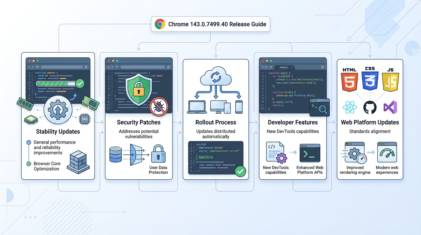The width and height of the screenshot is (421, 235).
Task: Select the blue General performance bullet
Action: click(x=29, y=142)
